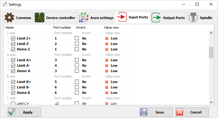Click the green checkmark icon on Apply

(12, 112)
